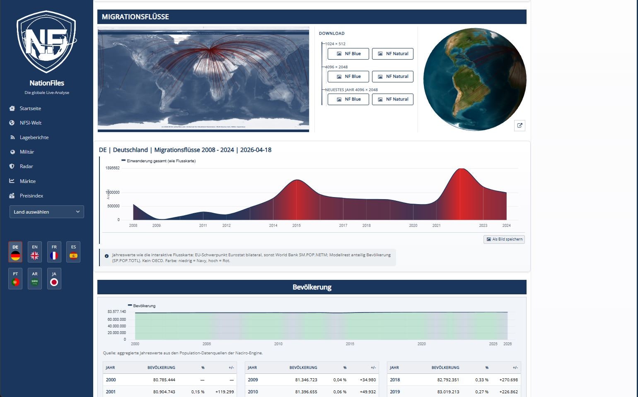Download NF Natural for neuestes Jahr

click(x=393, y=99)
